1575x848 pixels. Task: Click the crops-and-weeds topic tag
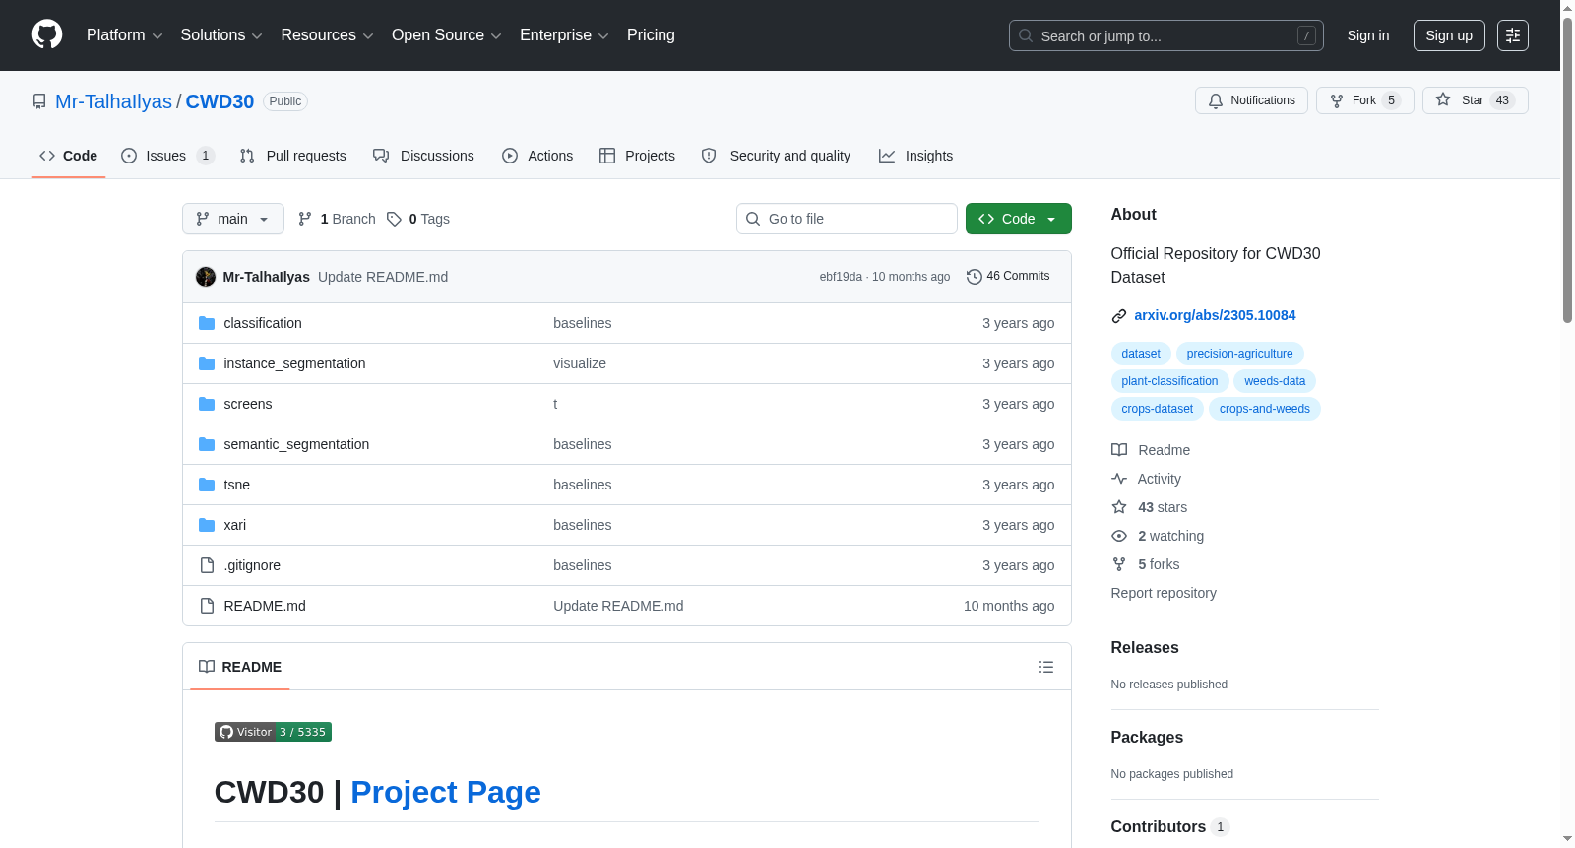pyautogui.click(x=1265, y=409)
